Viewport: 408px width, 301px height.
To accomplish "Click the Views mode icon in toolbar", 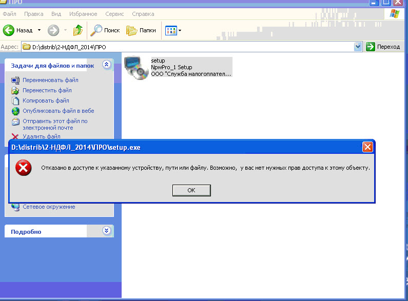I will (170, 30).
